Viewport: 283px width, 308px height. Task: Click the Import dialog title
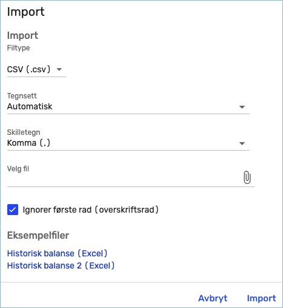click(25, 12)
